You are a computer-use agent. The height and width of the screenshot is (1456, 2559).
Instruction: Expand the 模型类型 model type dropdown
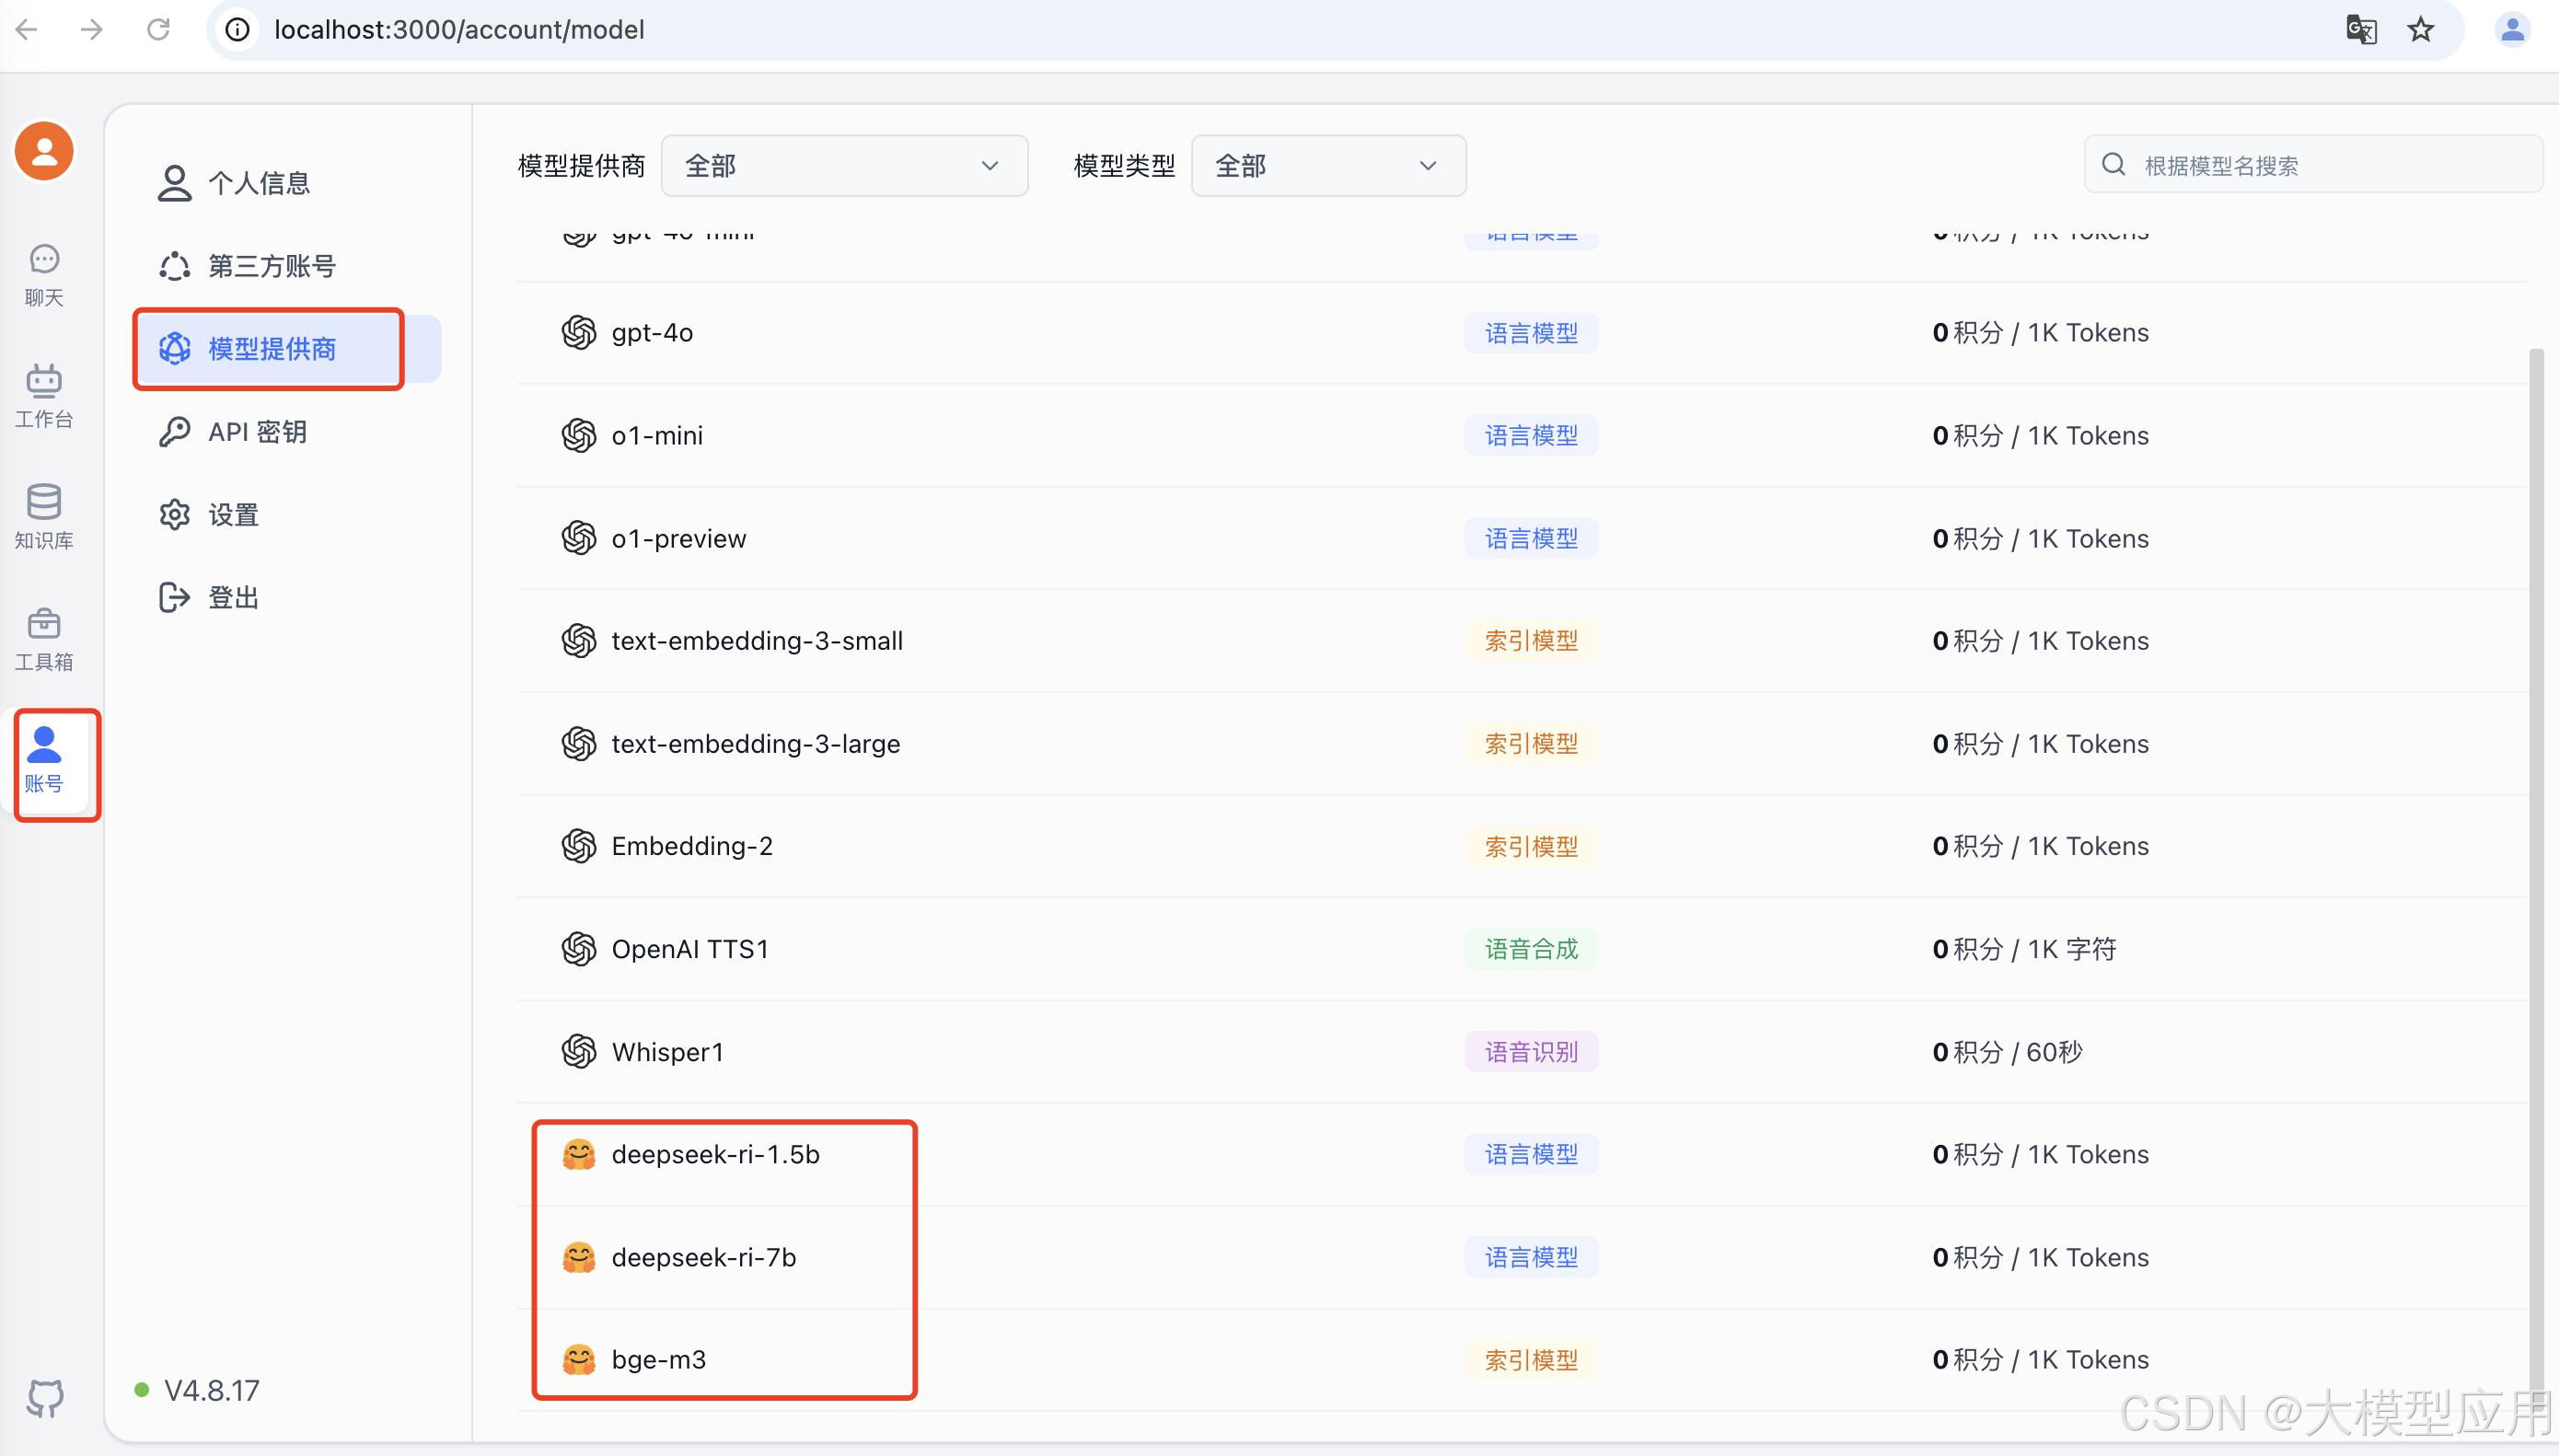point(1326,165)
